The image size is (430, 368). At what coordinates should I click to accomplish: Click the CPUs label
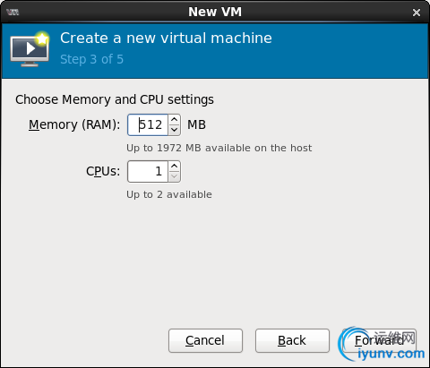pos(103,171)
